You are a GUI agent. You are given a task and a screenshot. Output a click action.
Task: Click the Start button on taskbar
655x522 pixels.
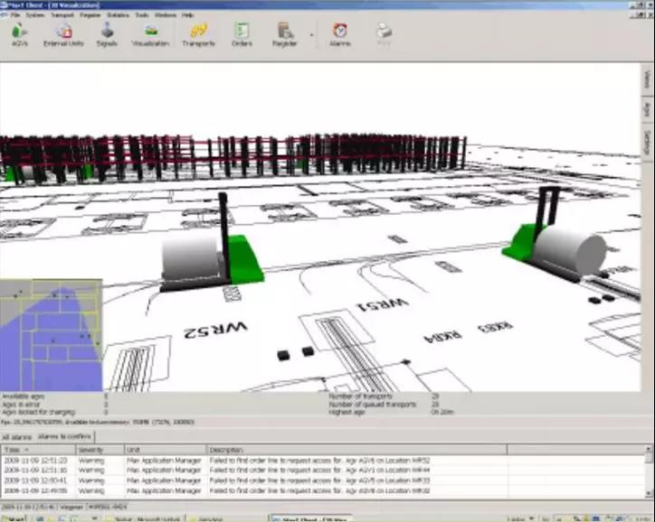click(x=13, y=517)
